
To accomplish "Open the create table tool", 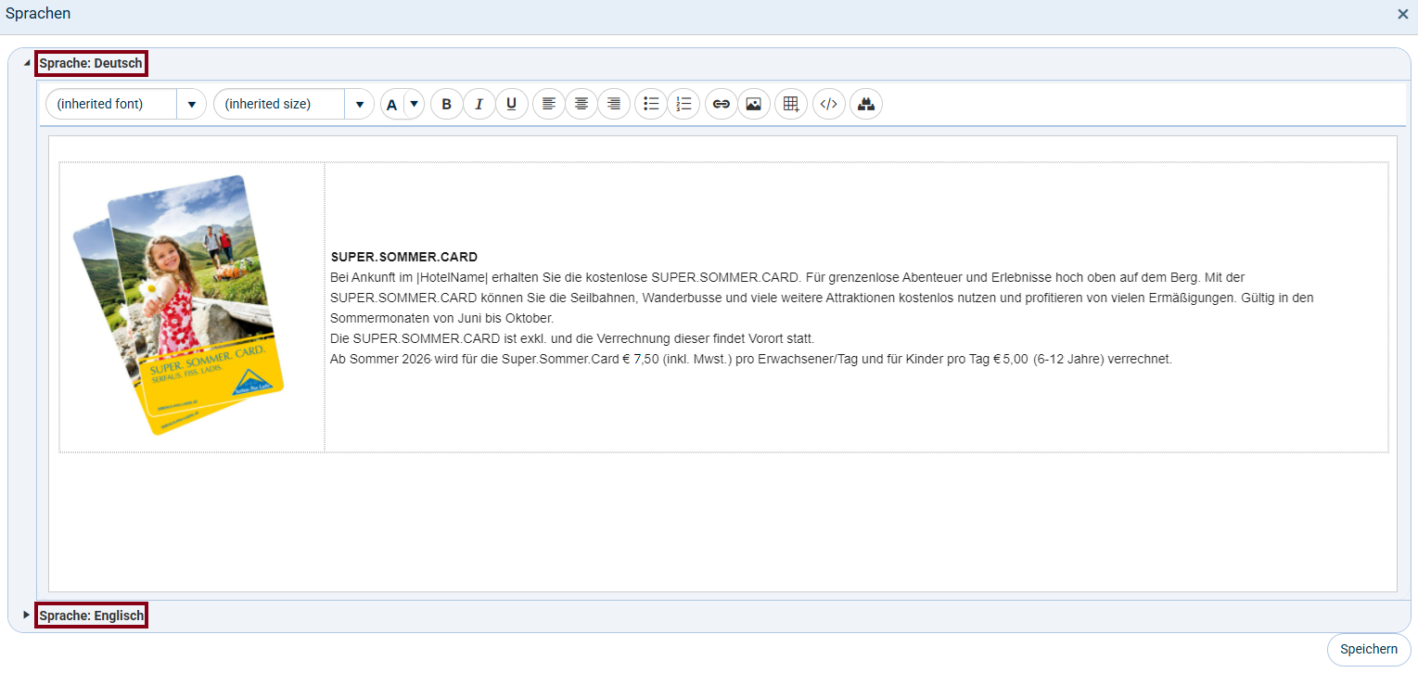I will pyautogui.click(x=791, y=104).
